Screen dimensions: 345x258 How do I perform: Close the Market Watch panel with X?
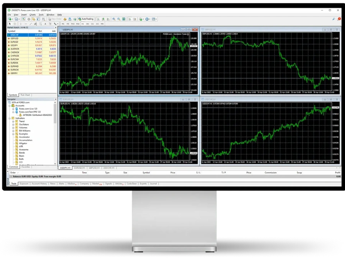pos(56,28)
